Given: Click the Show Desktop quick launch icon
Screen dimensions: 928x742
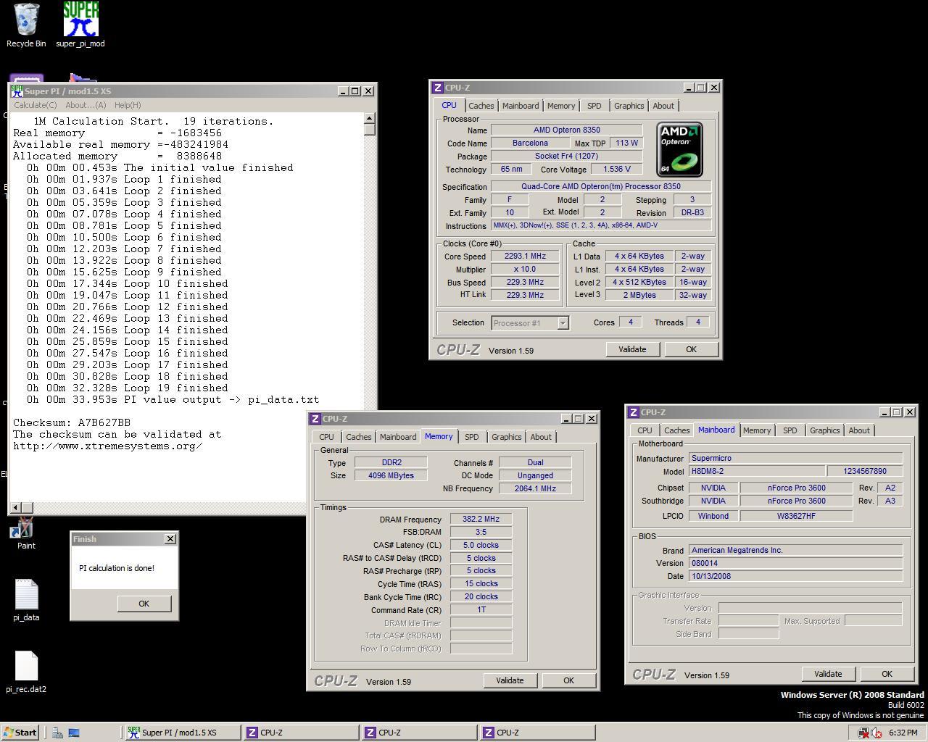Looking at the screenshot, I should click(x=74, y=733).
